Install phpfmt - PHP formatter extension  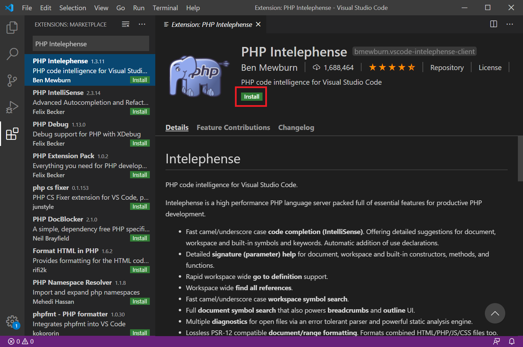click(140, 333)
